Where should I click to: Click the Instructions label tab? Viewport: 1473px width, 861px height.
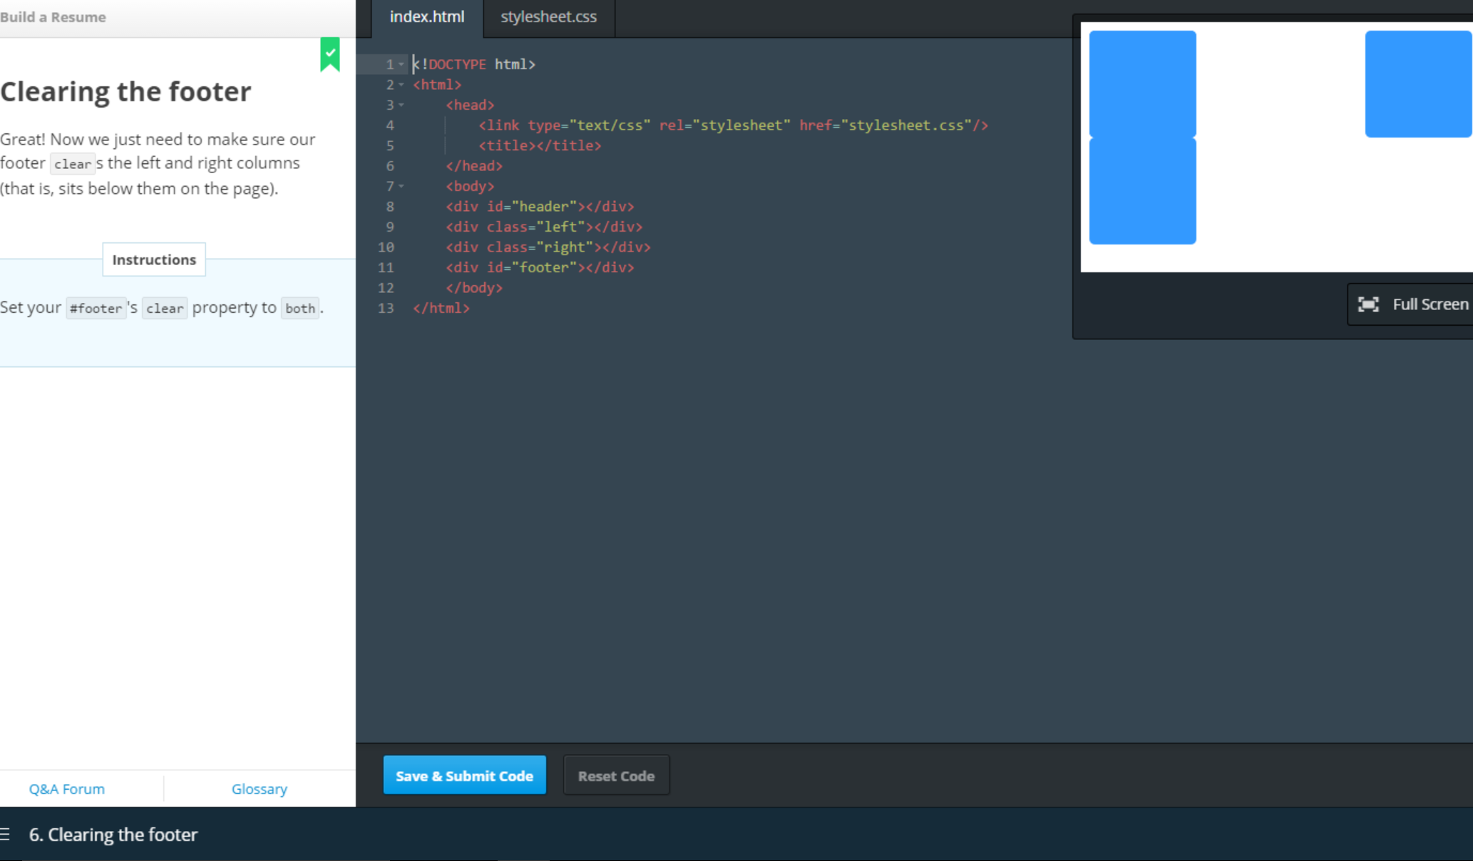pyautogui.click(x=154, y=259)
